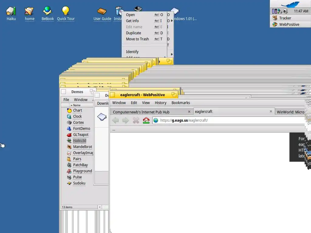
Task: Choose Move to Trash in context menu
Action: coord(144,39)
